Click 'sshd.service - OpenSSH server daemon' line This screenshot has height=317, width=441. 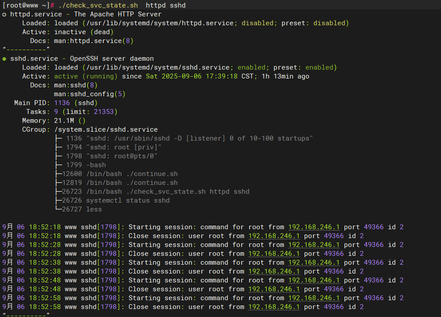point(82,59)
